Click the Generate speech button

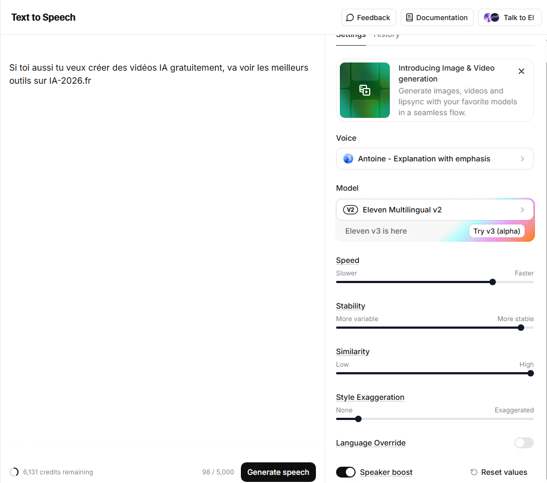point(278,472)
